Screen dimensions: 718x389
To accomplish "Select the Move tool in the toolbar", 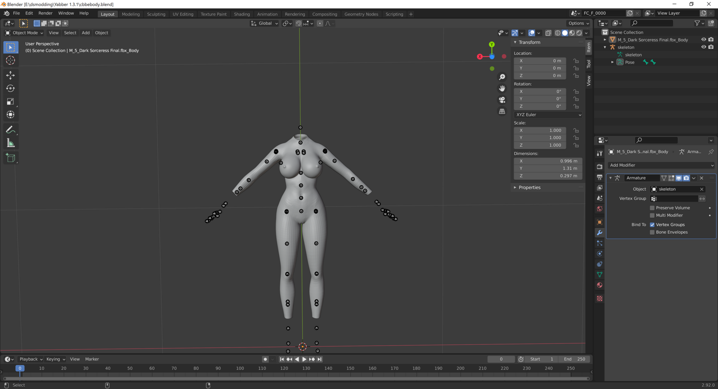I will pyautogui.click(x=10, y=75).
